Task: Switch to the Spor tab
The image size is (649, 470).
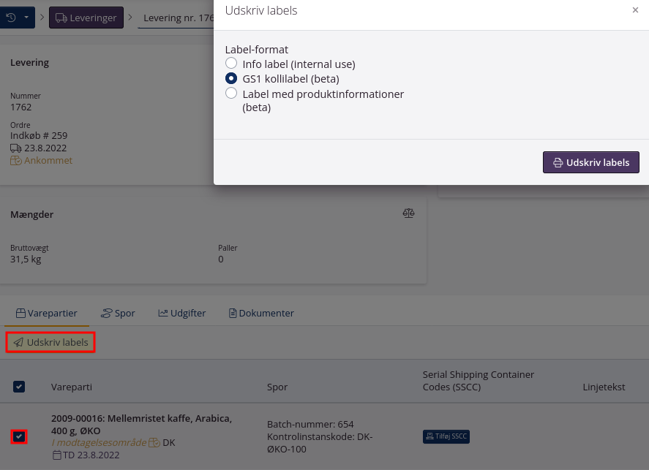Action: click(118, 313)
